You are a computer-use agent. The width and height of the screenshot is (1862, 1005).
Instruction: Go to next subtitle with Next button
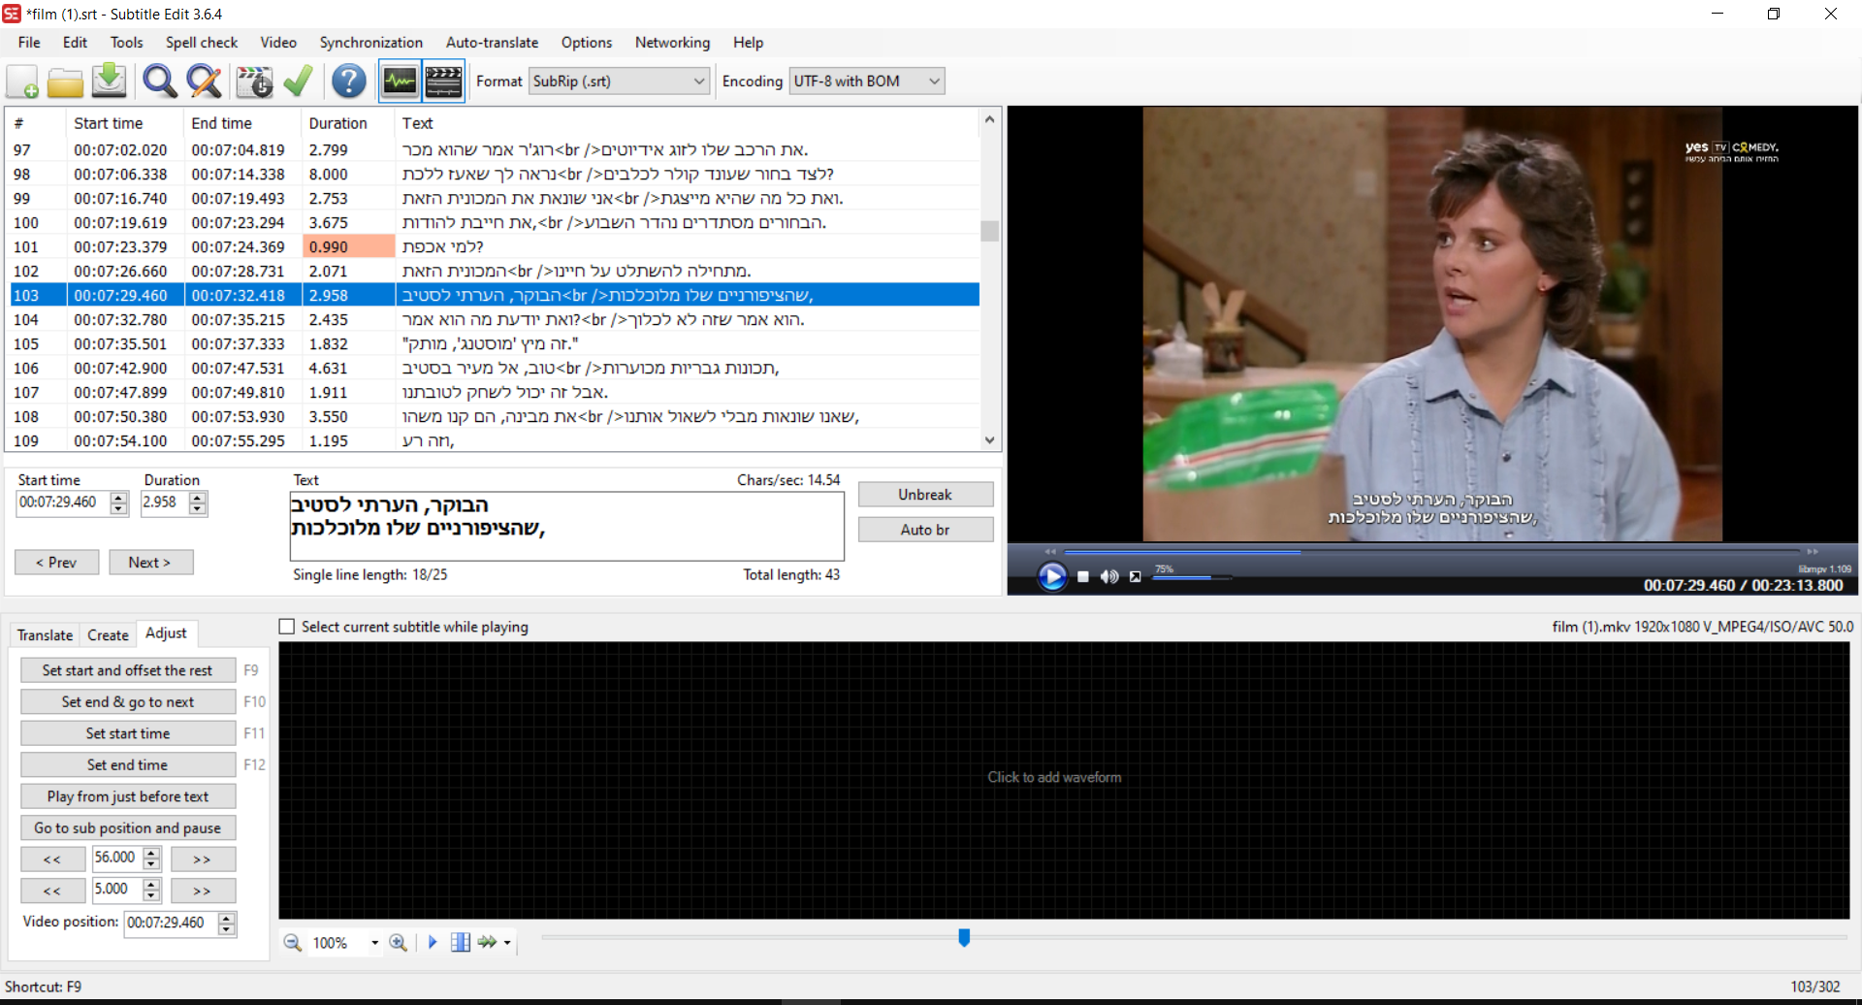pyautogui.click(x=150, y=563)
